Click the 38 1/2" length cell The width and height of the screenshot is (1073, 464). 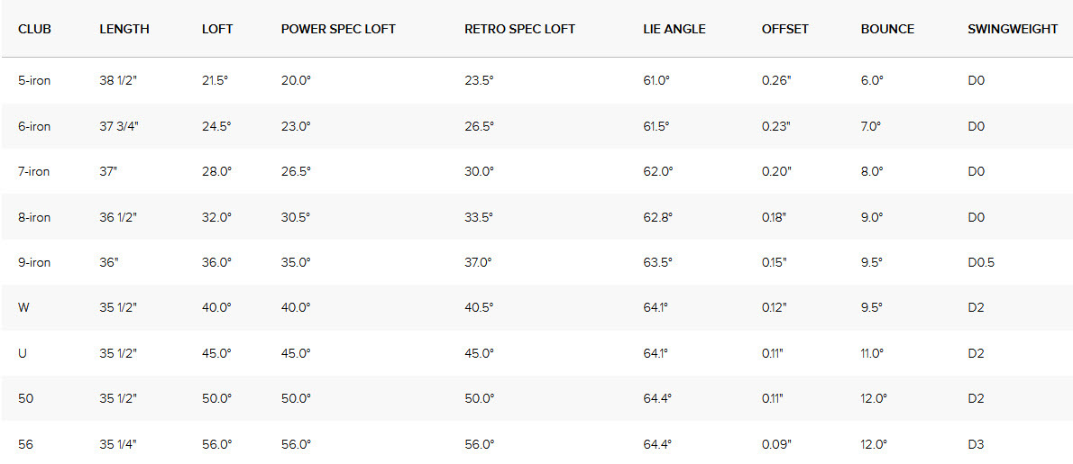[118, 81]
